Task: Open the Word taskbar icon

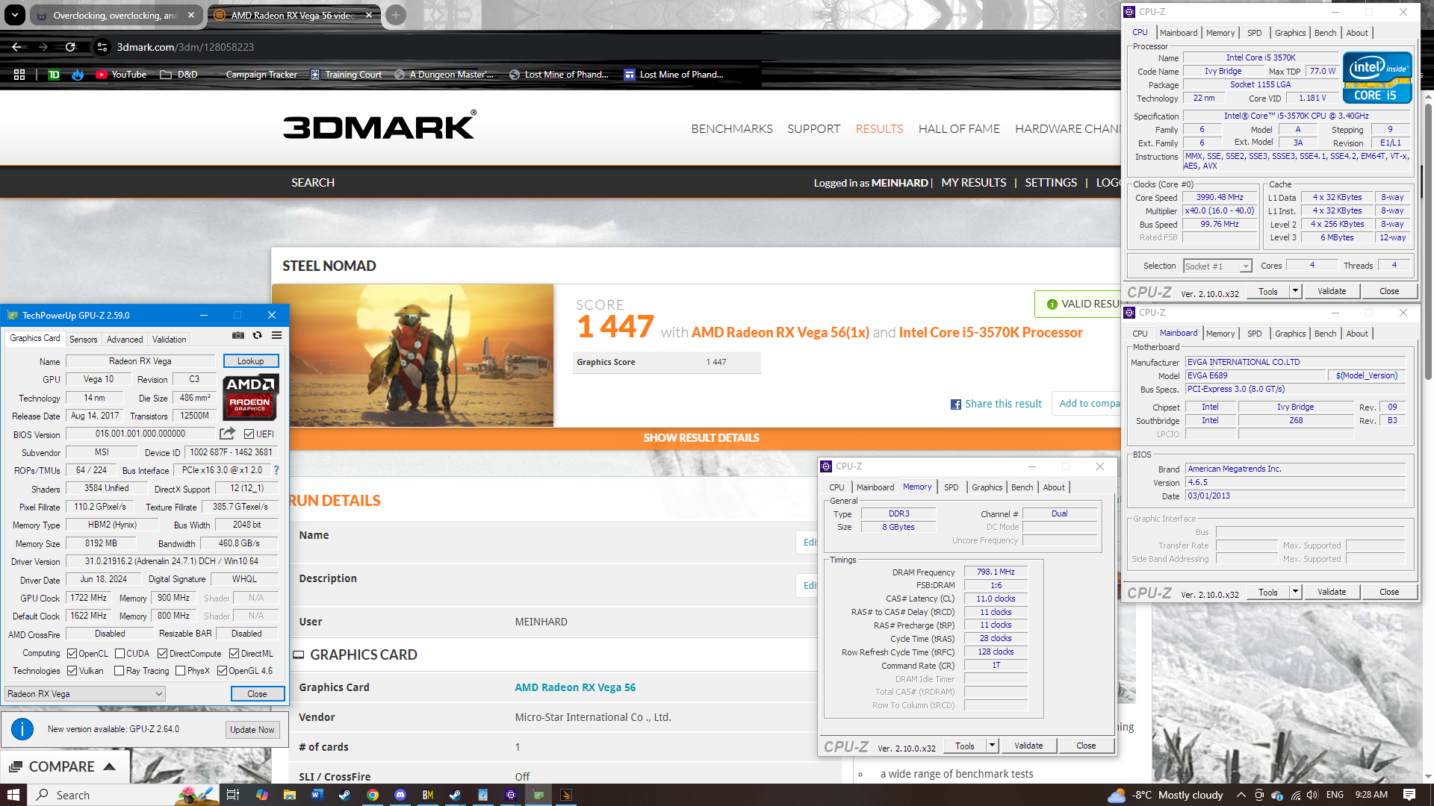Action: [x=317, y=795]
